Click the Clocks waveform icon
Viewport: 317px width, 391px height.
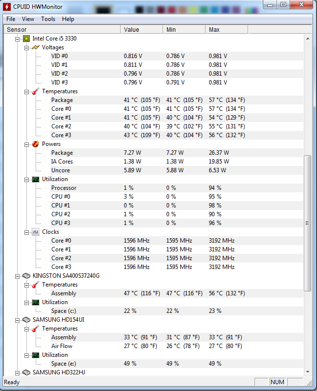tap(36, 232)
